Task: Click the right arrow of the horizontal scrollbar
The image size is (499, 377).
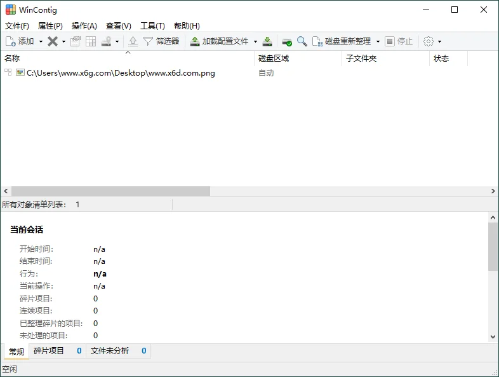Action: point(493,191)
